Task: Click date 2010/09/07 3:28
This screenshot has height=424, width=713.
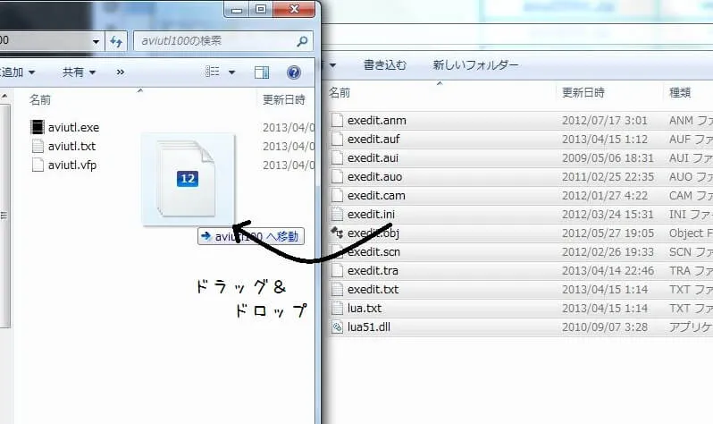Action: 605,326
